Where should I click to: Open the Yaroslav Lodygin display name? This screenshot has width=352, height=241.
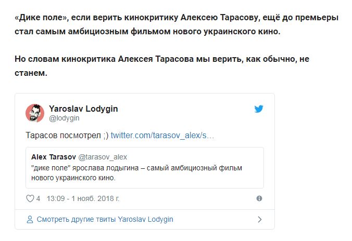pos(83,109)
